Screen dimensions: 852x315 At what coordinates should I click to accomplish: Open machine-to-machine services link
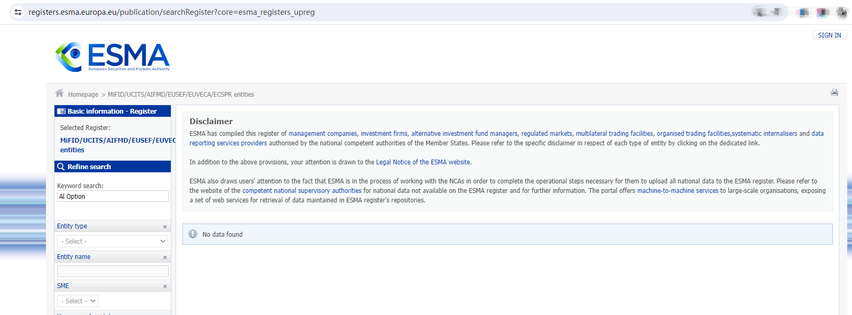(x=677, y=191)
